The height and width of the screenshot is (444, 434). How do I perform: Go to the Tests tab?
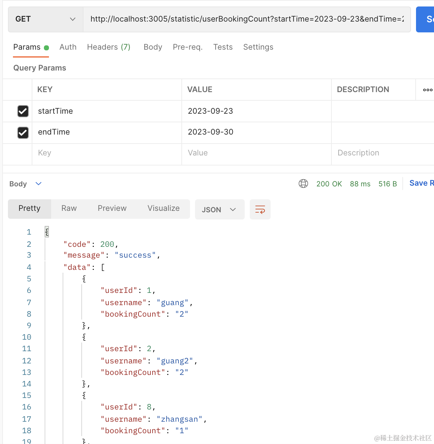coord(223,47)
